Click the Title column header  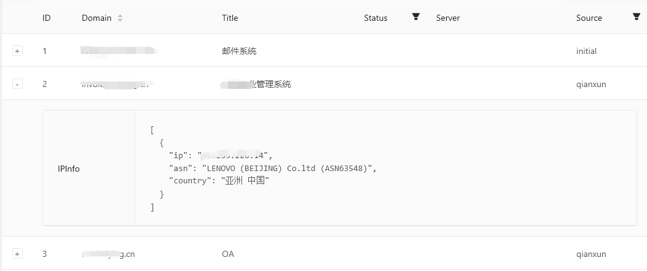pyautogui.click(x=230, y=18)
